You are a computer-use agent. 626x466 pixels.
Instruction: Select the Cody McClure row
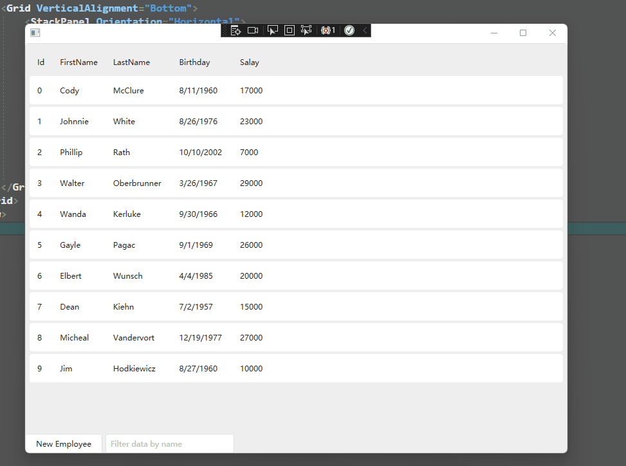coord(296,91)
